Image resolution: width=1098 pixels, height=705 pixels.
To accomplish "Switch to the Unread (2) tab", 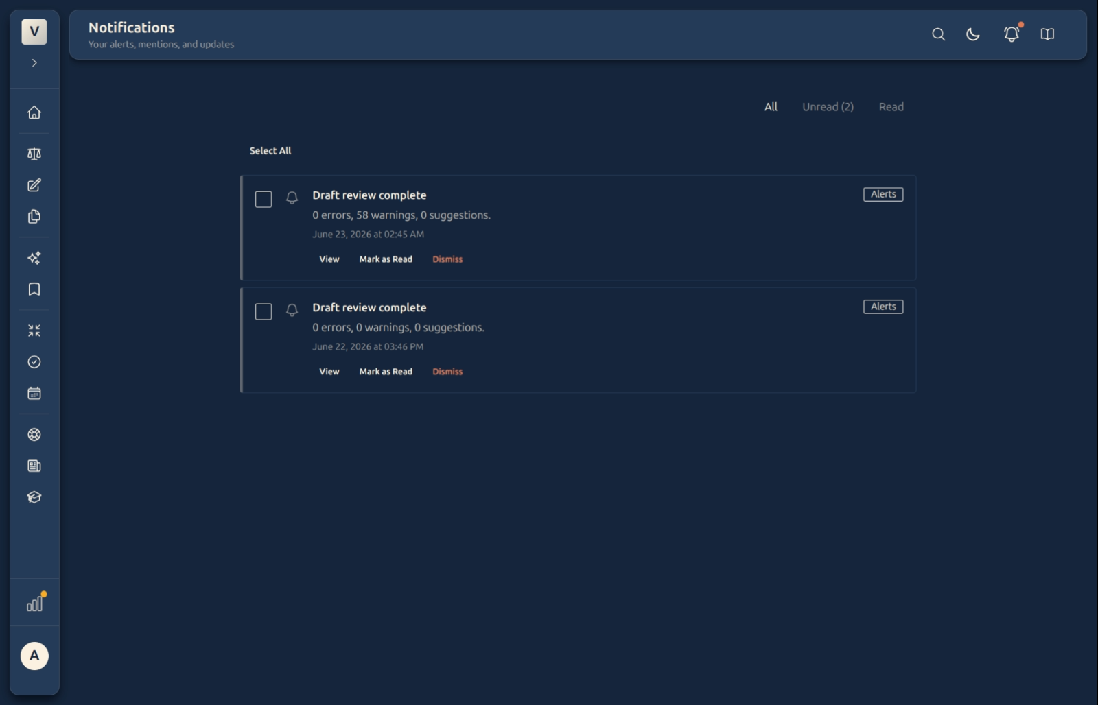I will [828, 107].
